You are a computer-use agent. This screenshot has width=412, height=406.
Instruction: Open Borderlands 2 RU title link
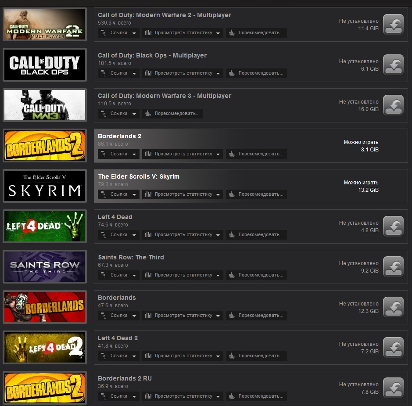(125, 378)
